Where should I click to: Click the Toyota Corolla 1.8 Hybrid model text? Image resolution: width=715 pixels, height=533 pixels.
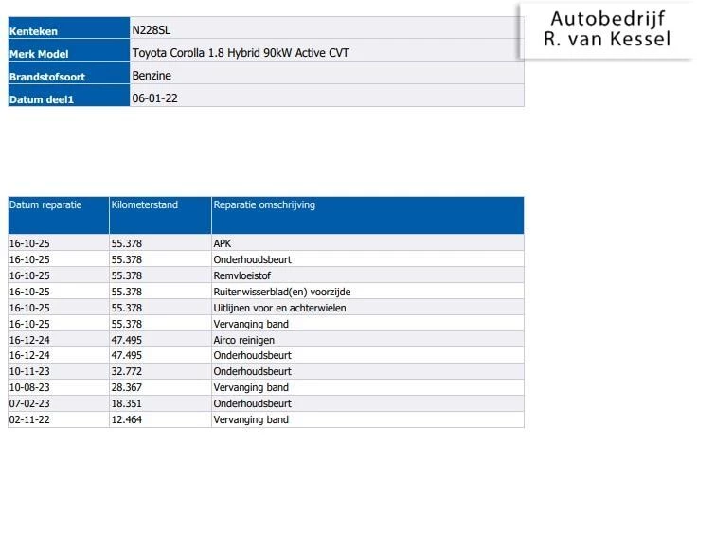point(241,53)
